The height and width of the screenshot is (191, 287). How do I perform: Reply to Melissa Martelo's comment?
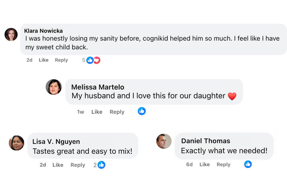[x=117, y=112]
